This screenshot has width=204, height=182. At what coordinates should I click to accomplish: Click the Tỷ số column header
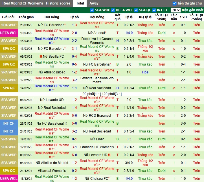click(74, 17)
